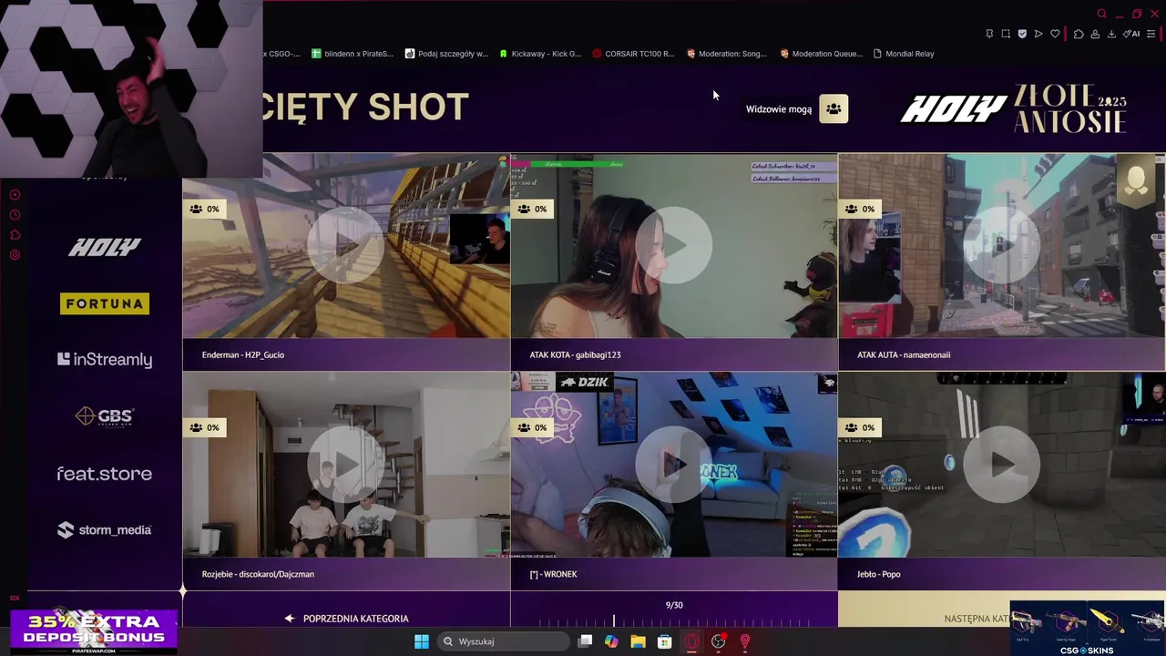Open the Kickaway - Kick G... bookmark
Viewport: 1166px width, 656px height.
(x=540, y=54)
